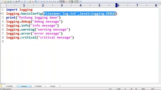Click the column marker on the ruler
Image resolution: width=161 pixels, height=90 pixels.
(x=116, y=5)
